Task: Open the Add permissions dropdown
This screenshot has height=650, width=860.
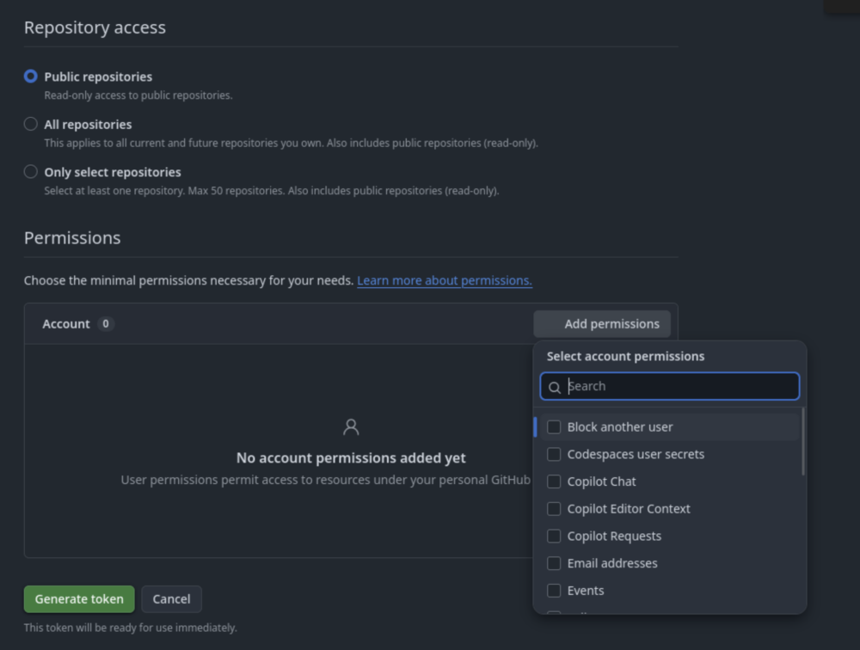Action: coord(602,324)
